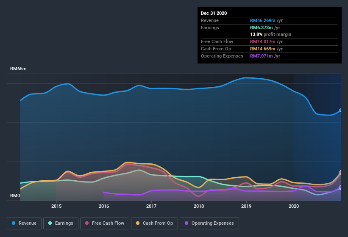Screen dimensions: 348x237
Task: Toggle the Earnings legend button
Action: pos(61,223)
